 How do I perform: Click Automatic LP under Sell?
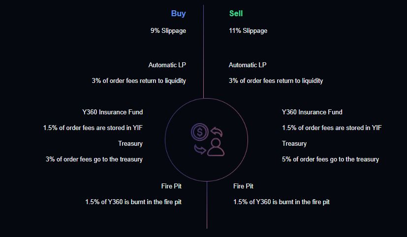click(248, 65)
